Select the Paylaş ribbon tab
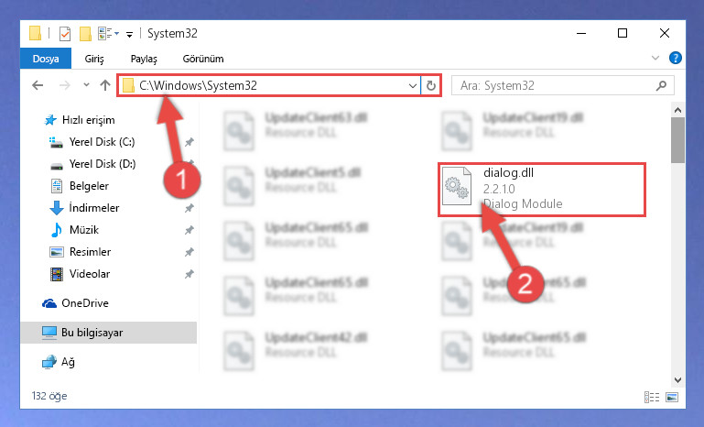Viewport: 704px width, 427px height. click(x=144, y=59)
